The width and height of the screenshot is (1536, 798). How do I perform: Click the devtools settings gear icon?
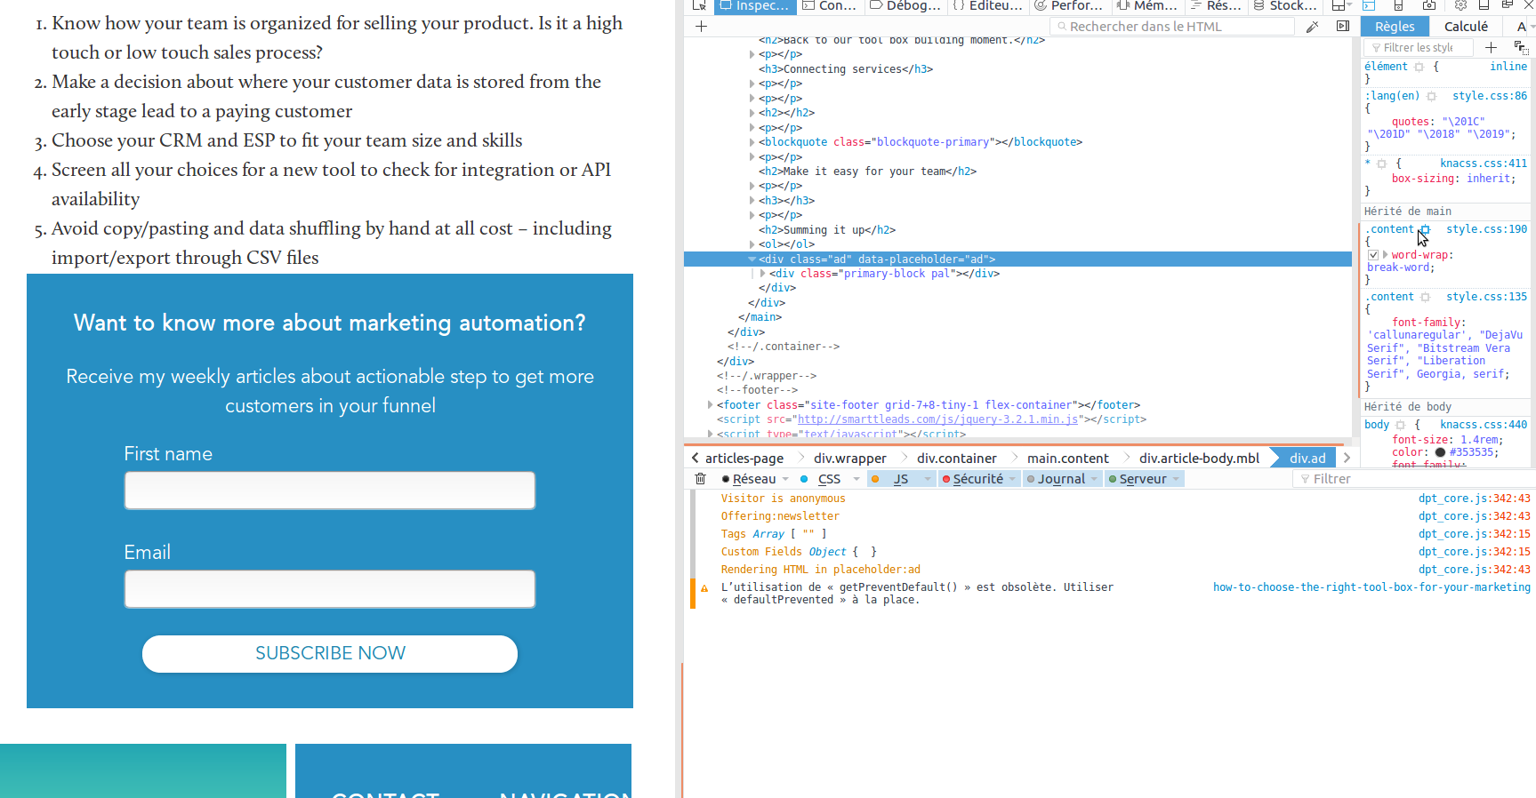point(1460,5)
